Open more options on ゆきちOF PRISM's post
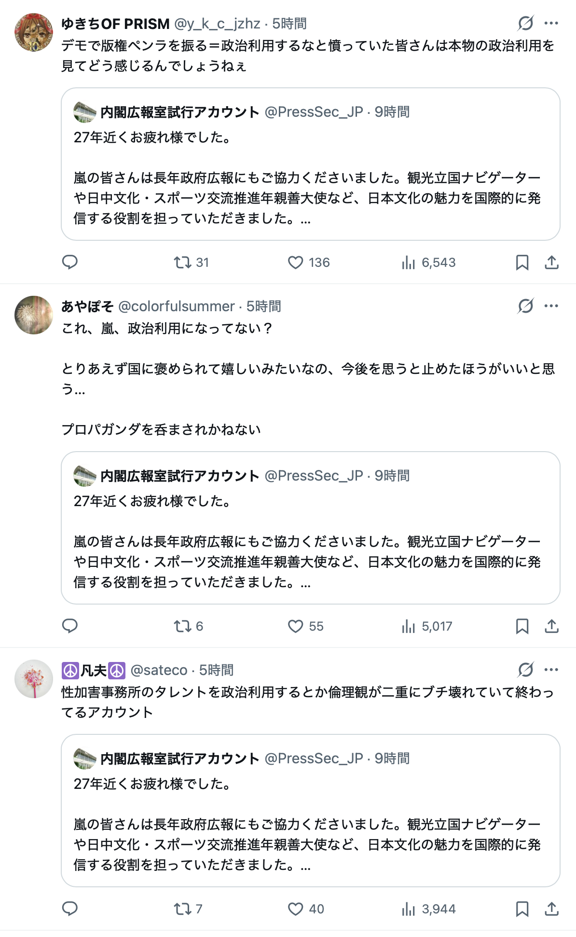576x937 pixels. pos(551,23)
